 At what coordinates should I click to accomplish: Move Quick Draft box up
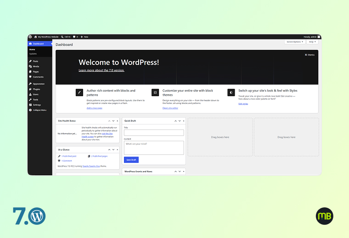175,121
